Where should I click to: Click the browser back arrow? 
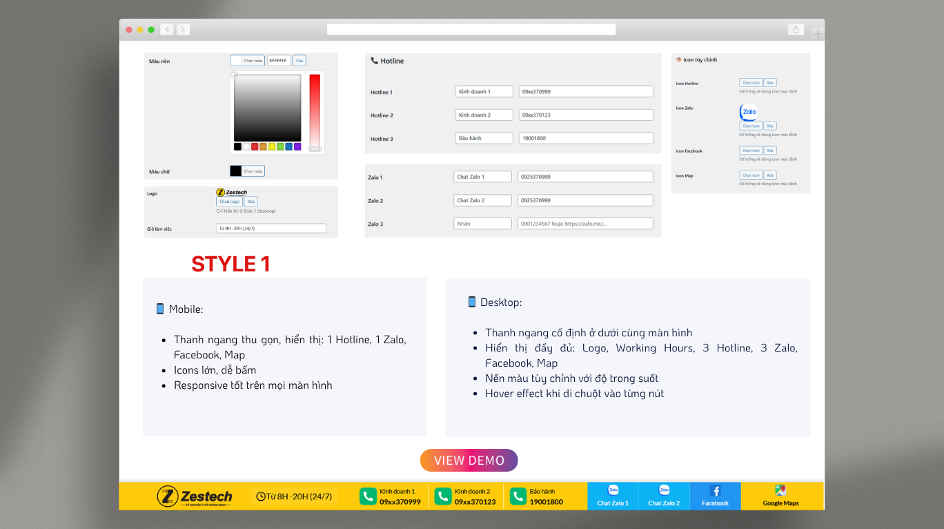pos(166,30)
